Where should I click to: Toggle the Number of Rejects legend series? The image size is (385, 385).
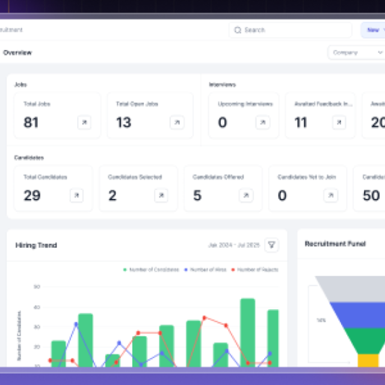click(254, 270)
